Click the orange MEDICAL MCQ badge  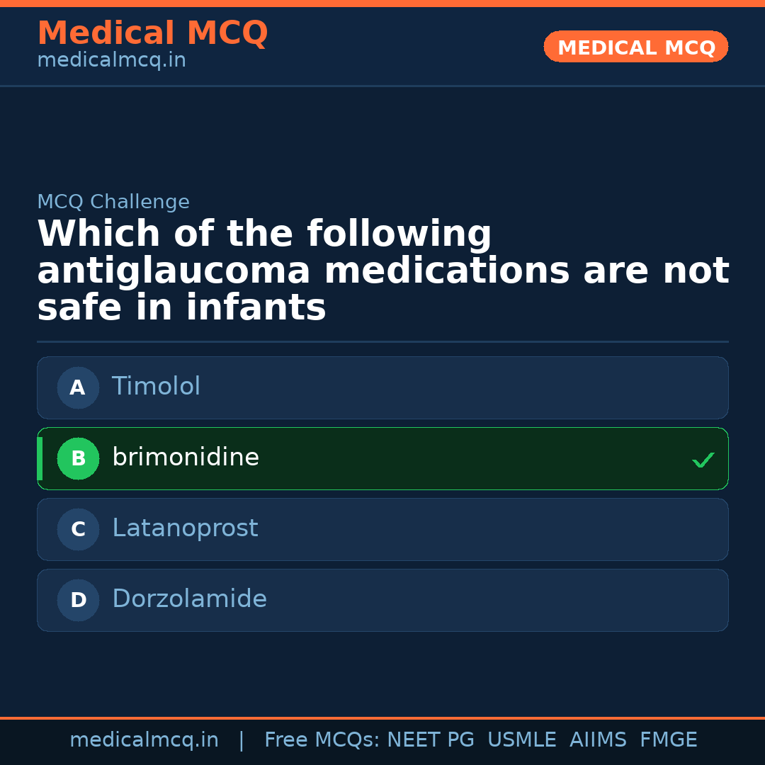coord(635,47)
